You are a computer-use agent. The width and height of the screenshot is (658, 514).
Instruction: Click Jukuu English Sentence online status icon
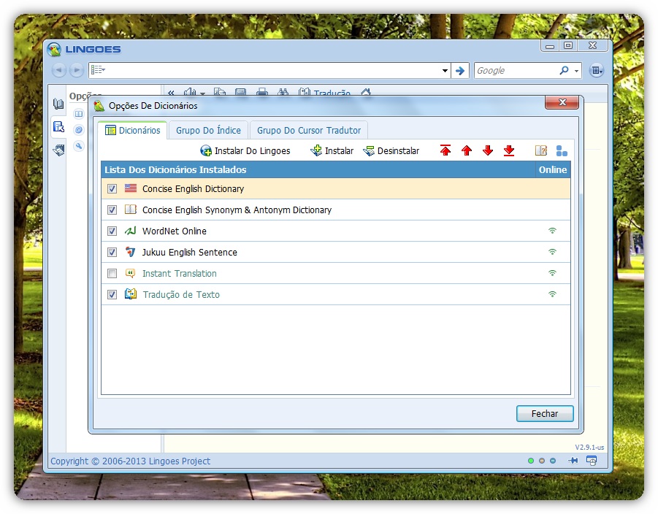click(552, 252)
